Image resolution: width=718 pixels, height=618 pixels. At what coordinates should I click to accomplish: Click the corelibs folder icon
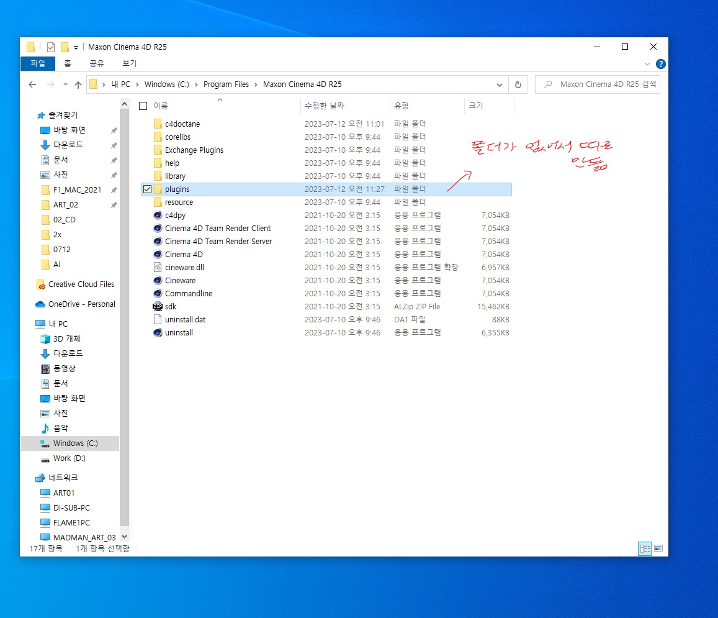(158, 137)
